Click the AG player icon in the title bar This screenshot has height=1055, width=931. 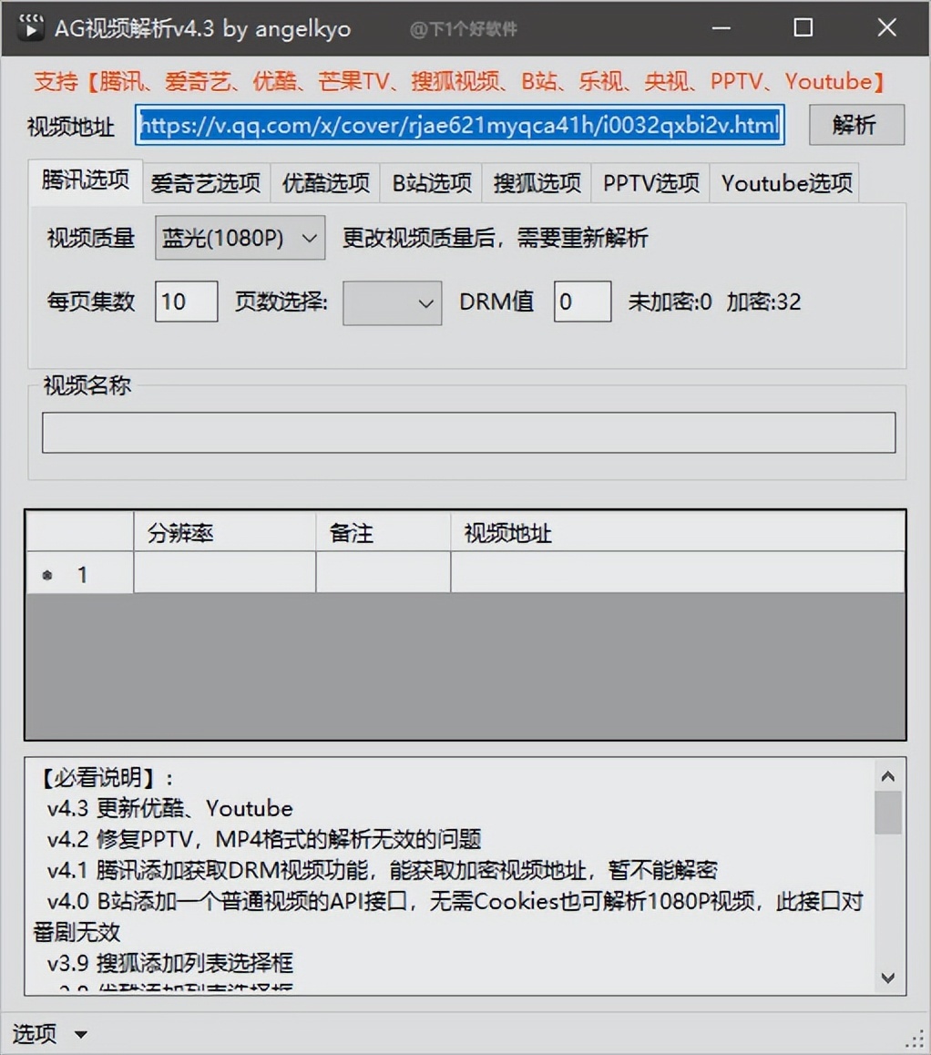30,27
